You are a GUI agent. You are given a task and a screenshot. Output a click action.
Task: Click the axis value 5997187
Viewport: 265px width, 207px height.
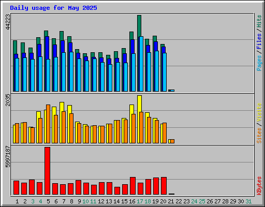click(8, 157)
